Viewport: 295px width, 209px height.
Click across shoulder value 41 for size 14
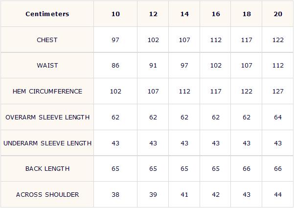click(x=184, y=194)
